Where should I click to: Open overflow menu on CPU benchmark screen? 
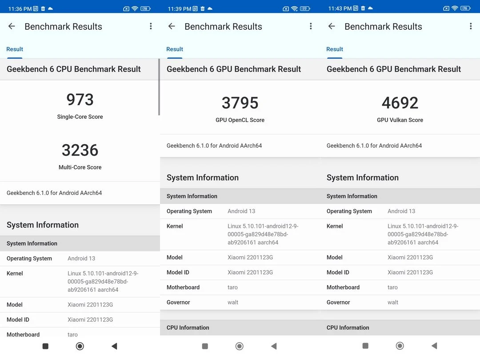pyautogui.click(x=151, y=26)
